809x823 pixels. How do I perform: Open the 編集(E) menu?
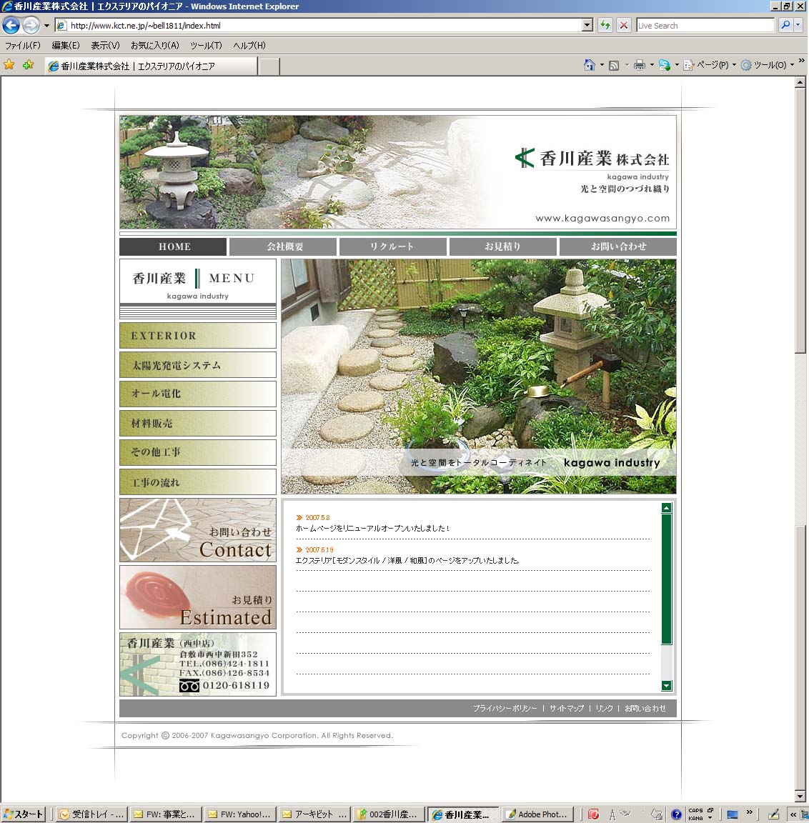coord(66,46)
